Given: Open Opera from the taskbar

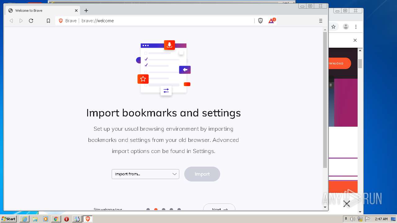Looking at the screenshot, I should 66,219.
